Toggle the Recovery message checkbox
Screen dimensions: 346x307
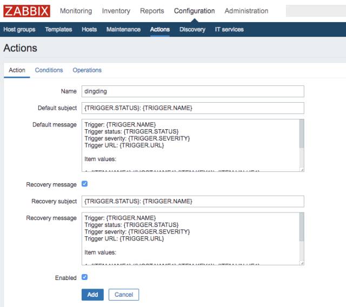[84, 184]
